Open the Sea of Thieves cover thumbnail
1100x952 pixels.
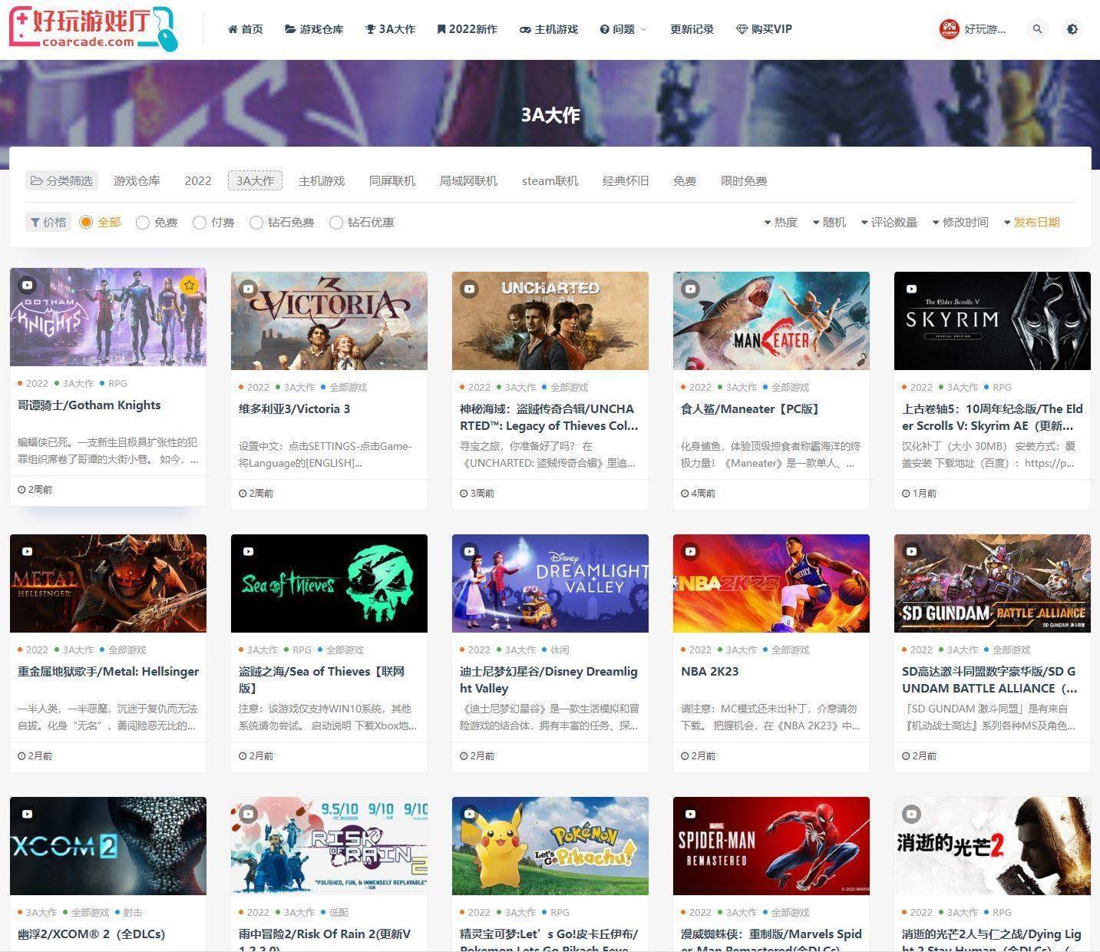[x=329, y=583]
